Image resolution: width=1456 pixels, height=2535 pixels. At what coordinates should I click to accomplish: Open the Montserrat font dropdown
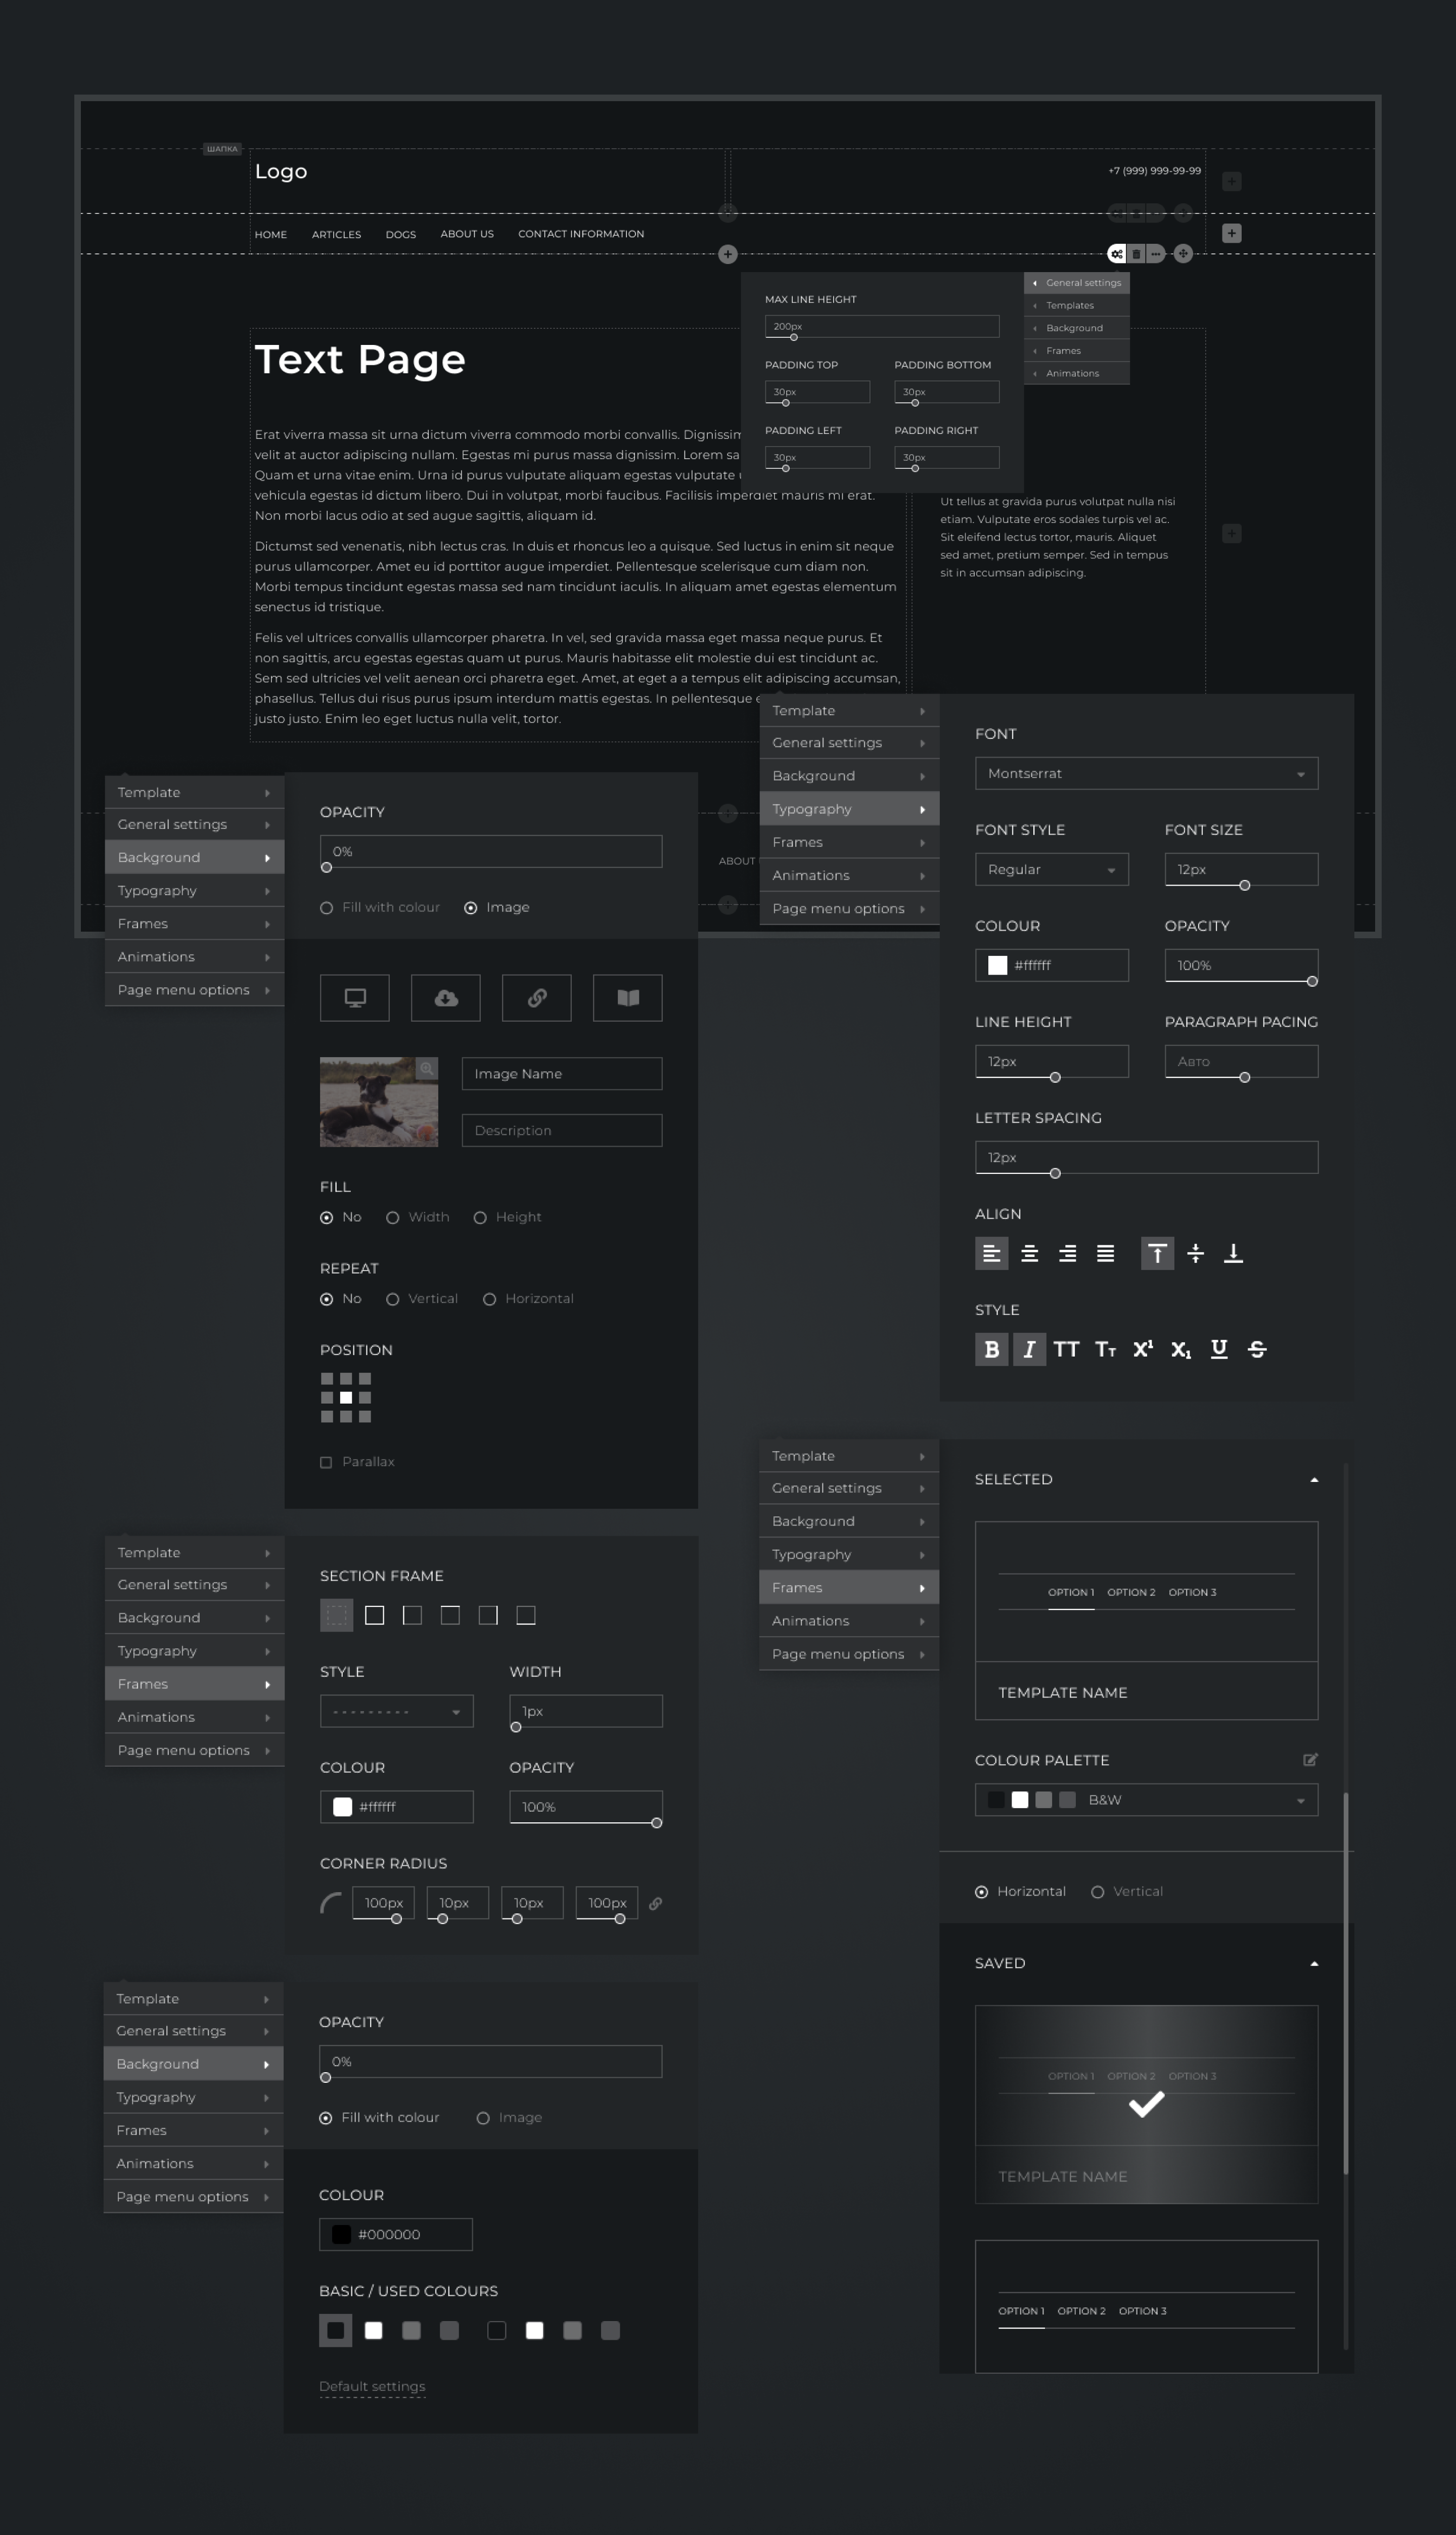tap(1146, 773)
